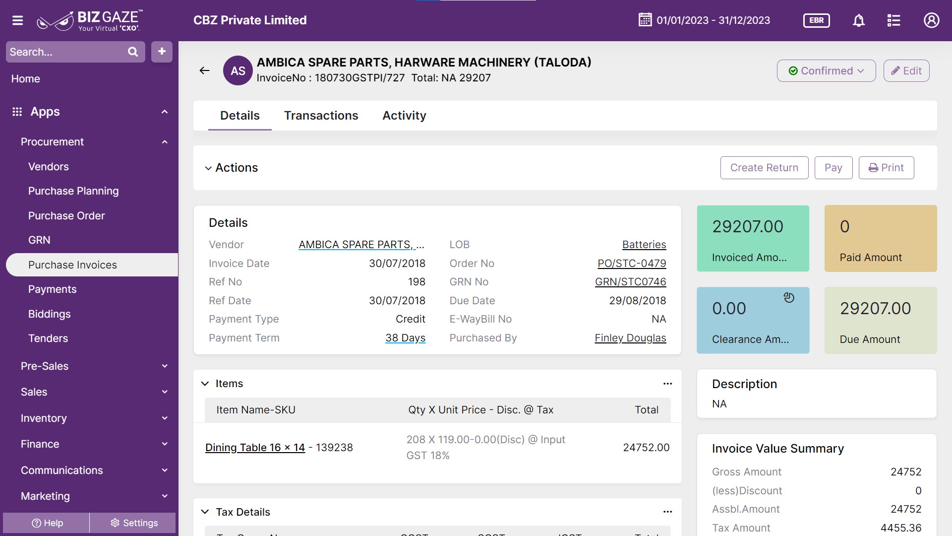952x536 pixels.
Task: Open the Batteries LOB link
Action: (x=644, y=245)
